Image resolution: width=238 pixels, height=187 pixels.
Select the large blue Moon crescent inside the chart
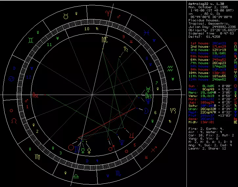[x=146, y=111]
